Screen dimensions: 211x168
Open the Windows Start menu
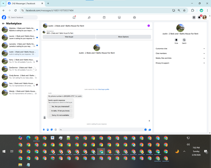click(x=4, y=151)
